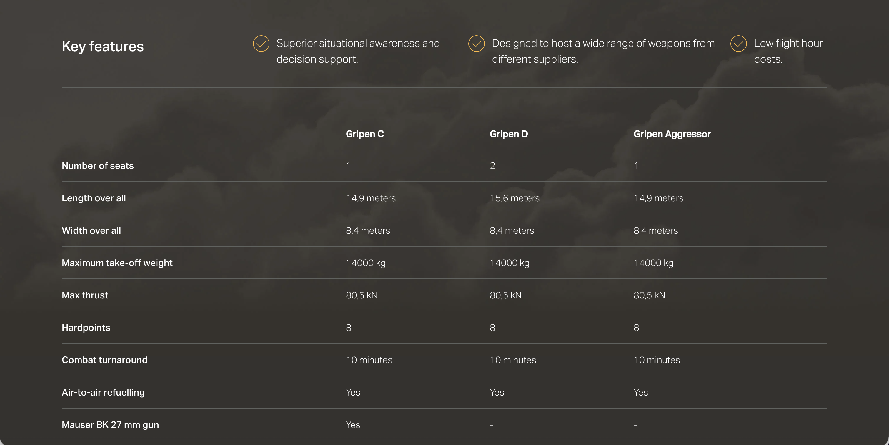Image resolution: width=889 pixels, height=445 pixels.
Task: Click the Number of seats row label
Action: point(98,166)
